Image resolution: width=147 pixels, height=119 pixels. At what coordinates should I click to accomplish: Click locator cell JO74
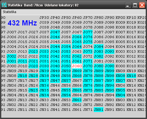(x=88, y=47)
